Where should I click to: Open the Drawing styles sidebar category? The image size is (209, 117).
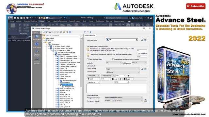(x=37, y=38)
